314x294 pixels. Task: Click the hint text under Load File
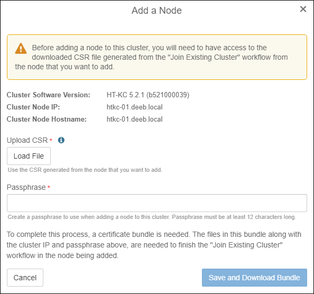(85, 170)
